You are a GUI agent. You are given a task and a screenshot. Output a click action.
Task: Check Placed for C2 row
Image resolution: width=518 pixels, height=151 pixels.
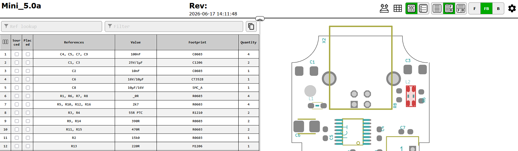[28, 71]
